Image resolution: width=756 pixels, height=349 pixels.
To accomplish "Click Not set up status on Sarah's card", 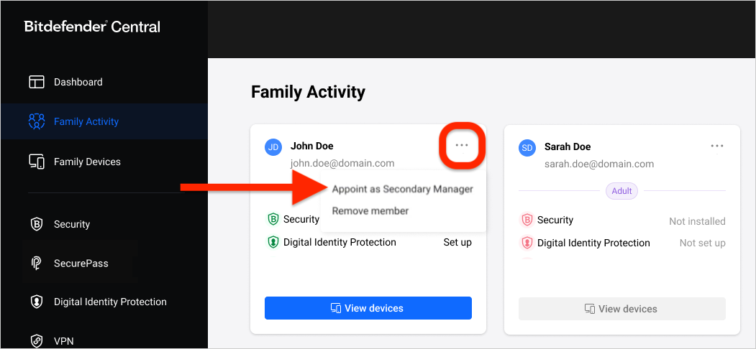I will [x=703, y=243].
